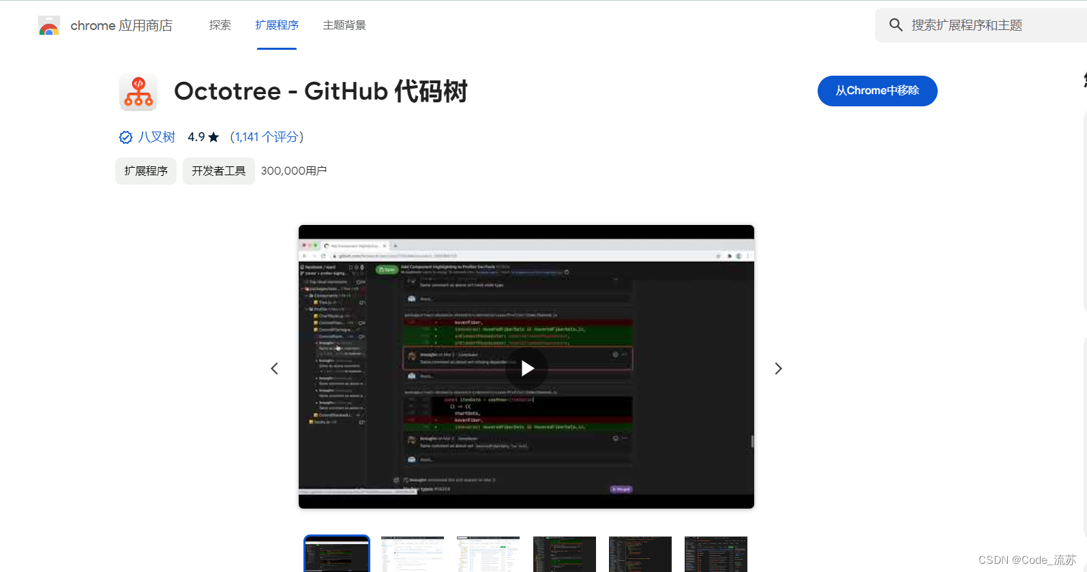Select the fifth dark screenshot thumbnail
The width and height of the screenshot is (1087, 572).
(x=640, y=554)
